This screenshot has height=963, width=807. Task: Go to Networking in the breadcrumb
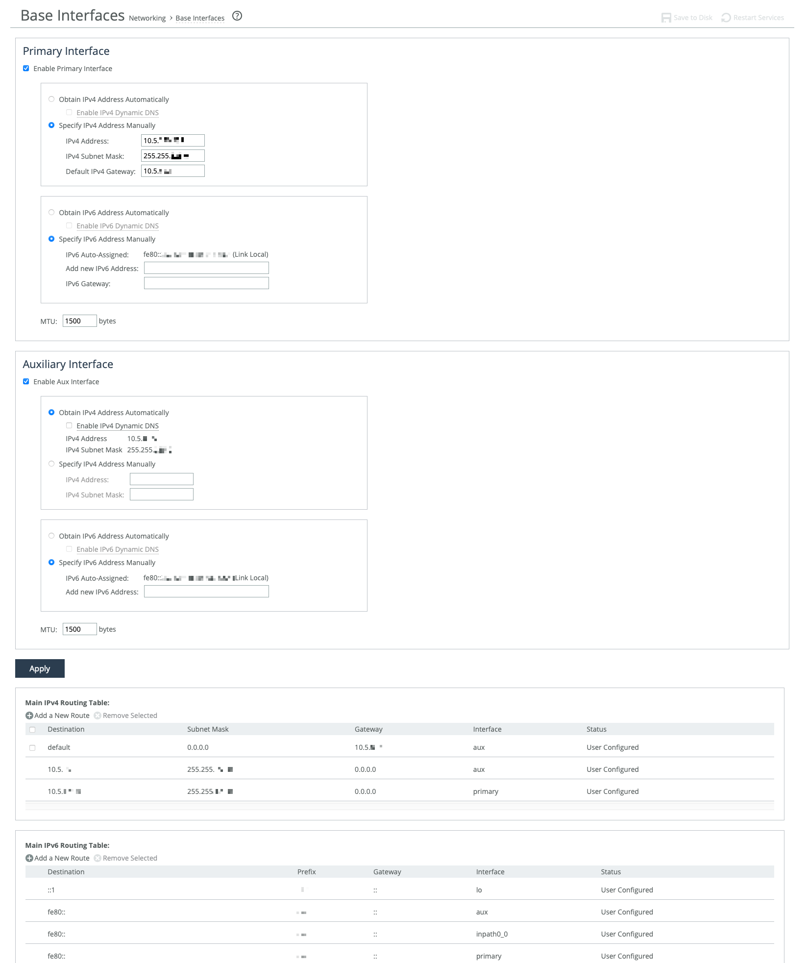pyautogui.click(x=147, y=18)
